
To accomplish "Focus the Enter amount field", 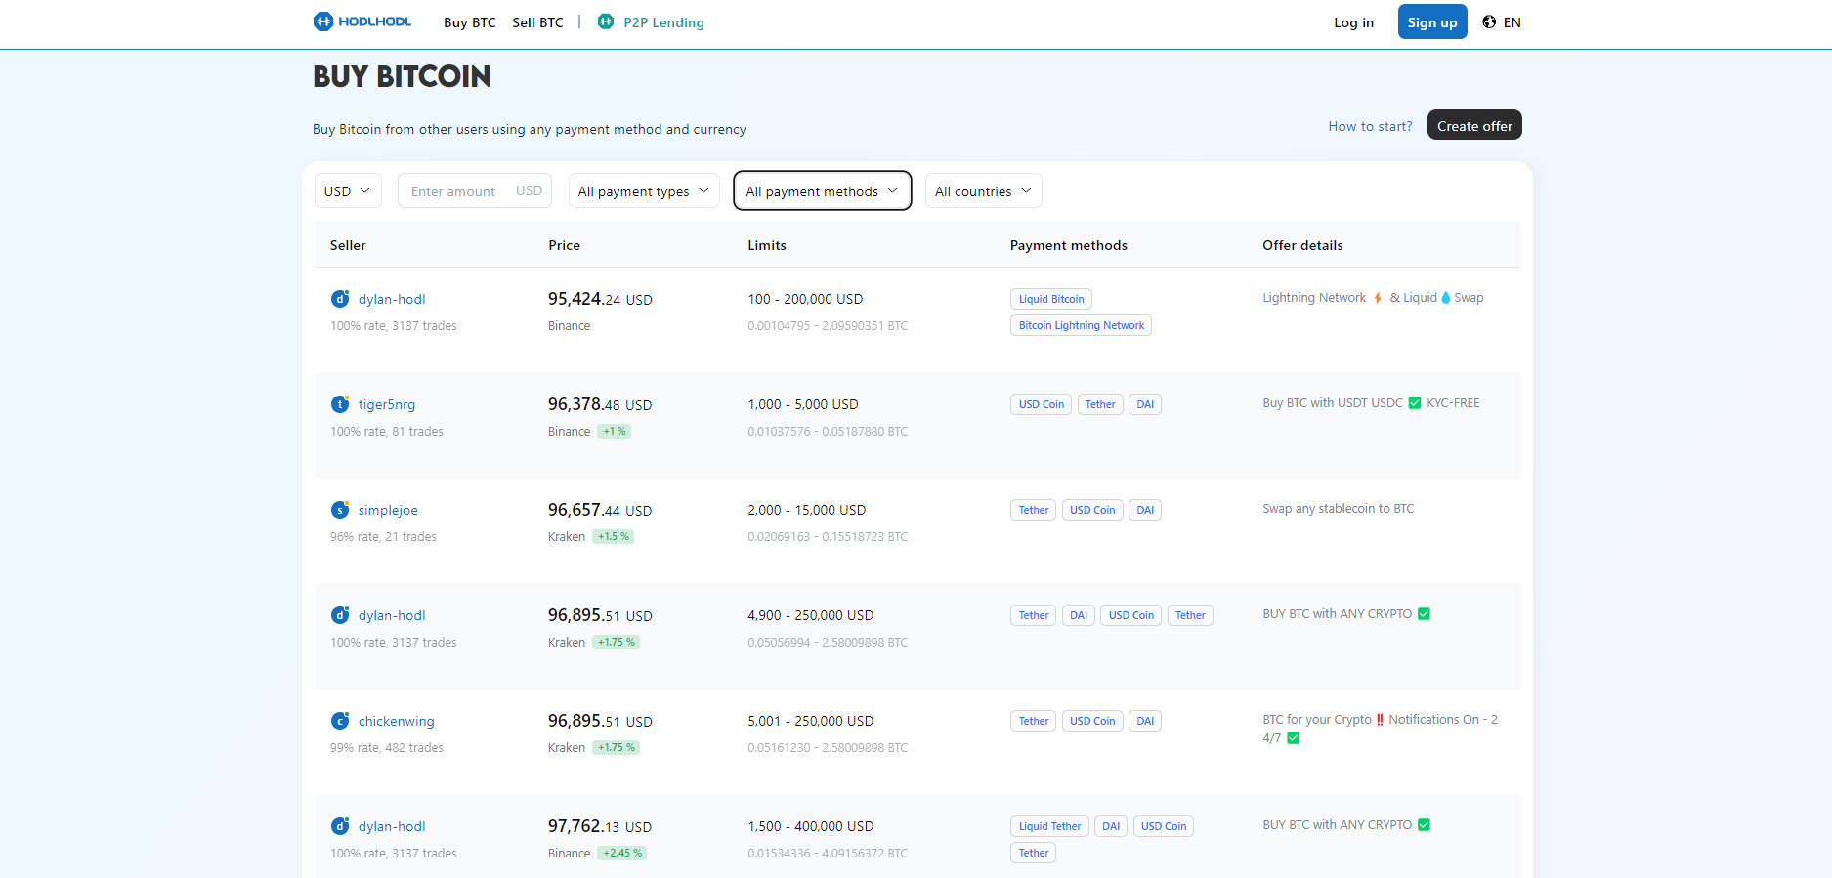I will [x=475, y=190].
